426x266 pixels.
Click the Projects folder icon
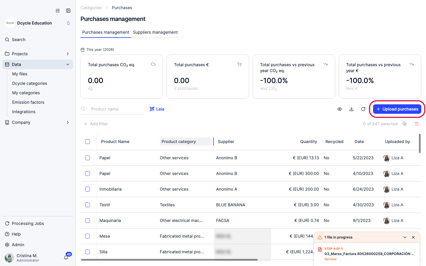coord(7,54)
